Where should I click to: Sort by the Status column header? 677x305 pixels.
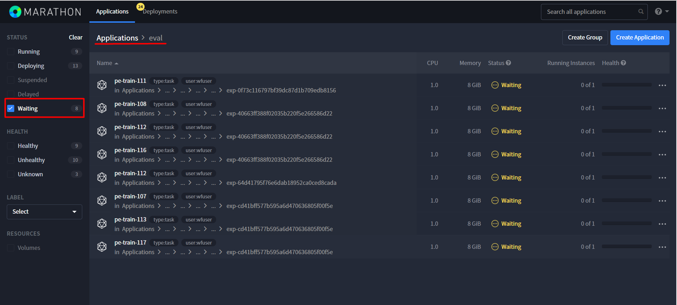(496, 63)
